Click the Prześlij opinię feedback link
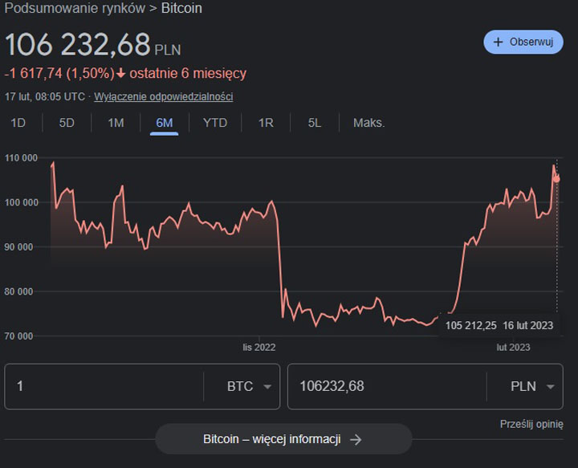578x468 pixels. pos(531,424)
